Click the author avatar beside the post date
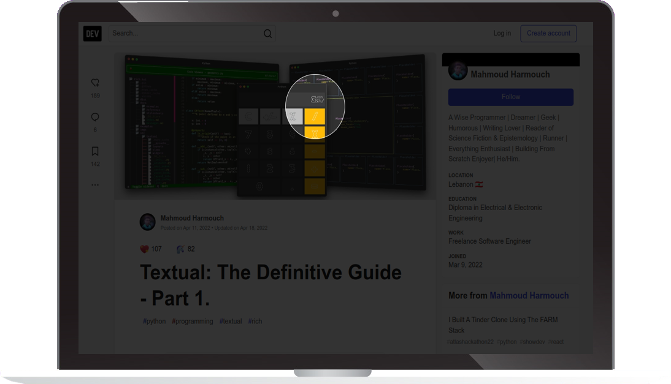 (x=148, y=222)
